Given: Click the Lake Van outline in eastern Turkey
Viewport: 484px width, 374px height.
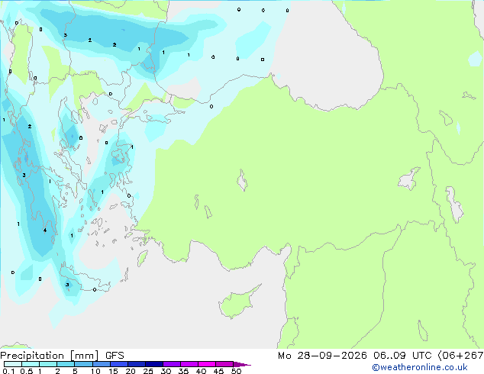Looking at the screenshot, I should 408,179.
